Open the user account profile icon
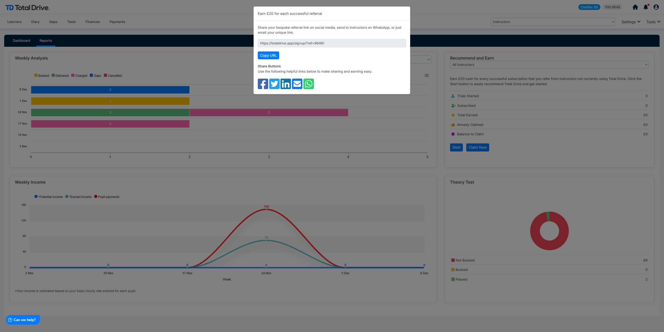664x332 pixels. click(656, 7)
